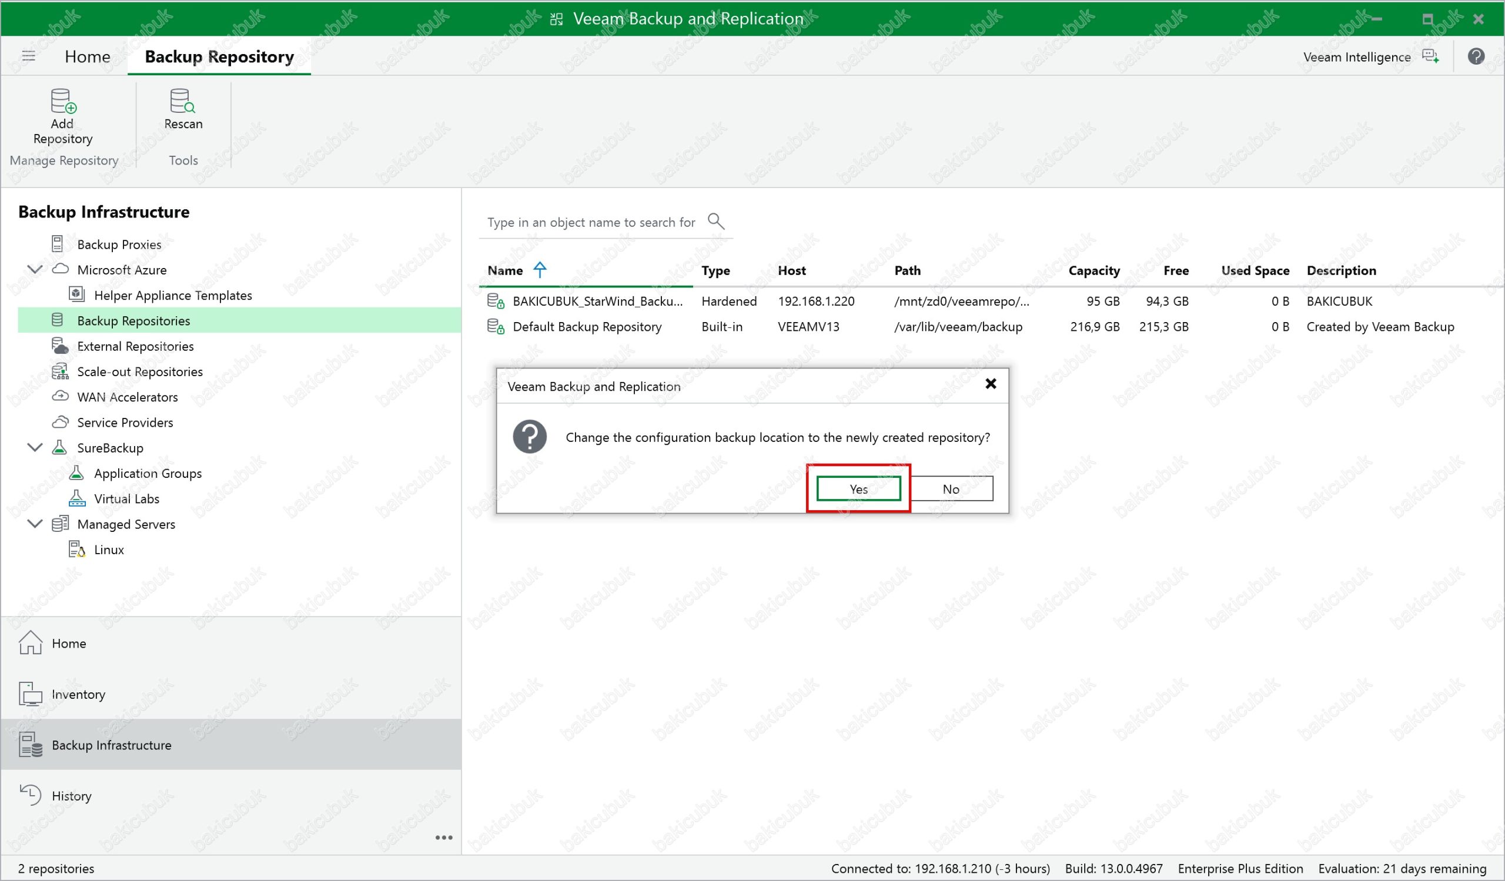
Task: Click the Microsoft Azure cloud icon
Action: 61,269
